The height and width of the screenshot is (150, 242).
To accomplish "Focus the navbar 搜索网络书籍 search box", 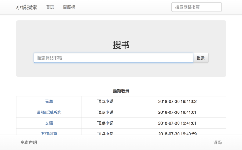I will tap(197, 7).
